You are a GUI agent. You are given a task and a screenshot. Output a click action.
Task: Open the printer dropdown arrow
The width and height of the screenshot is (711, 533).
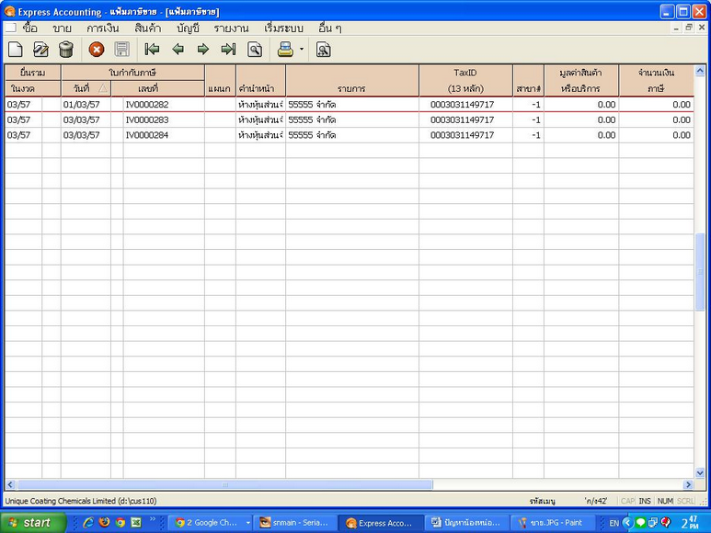(301, 50)
